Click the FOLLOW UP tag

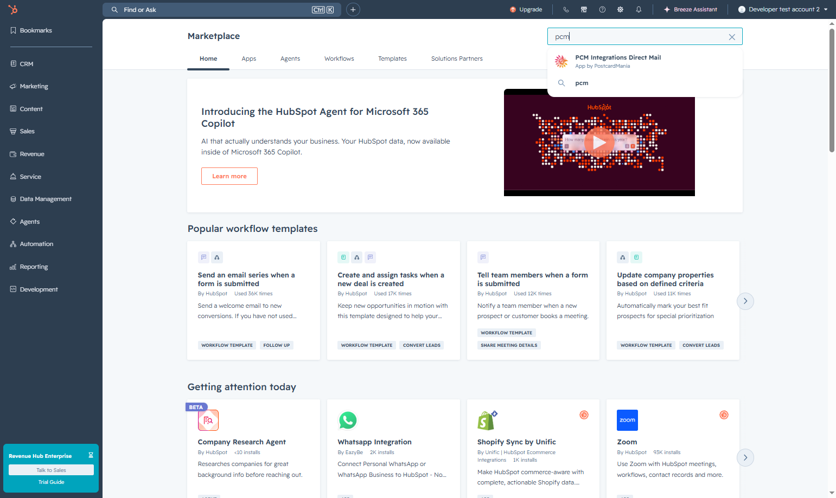tap(277, 345)
